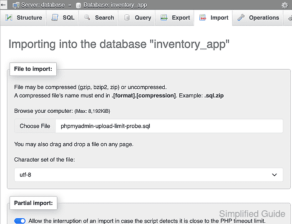Click the Import tab icon
The image size is (292, 224).
(203, 17)
